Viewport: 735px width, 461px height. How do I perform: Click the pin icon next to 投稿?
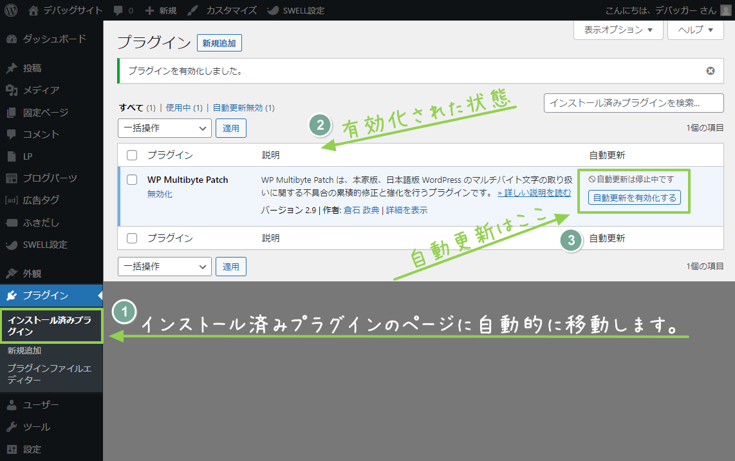tap(12, 68)
